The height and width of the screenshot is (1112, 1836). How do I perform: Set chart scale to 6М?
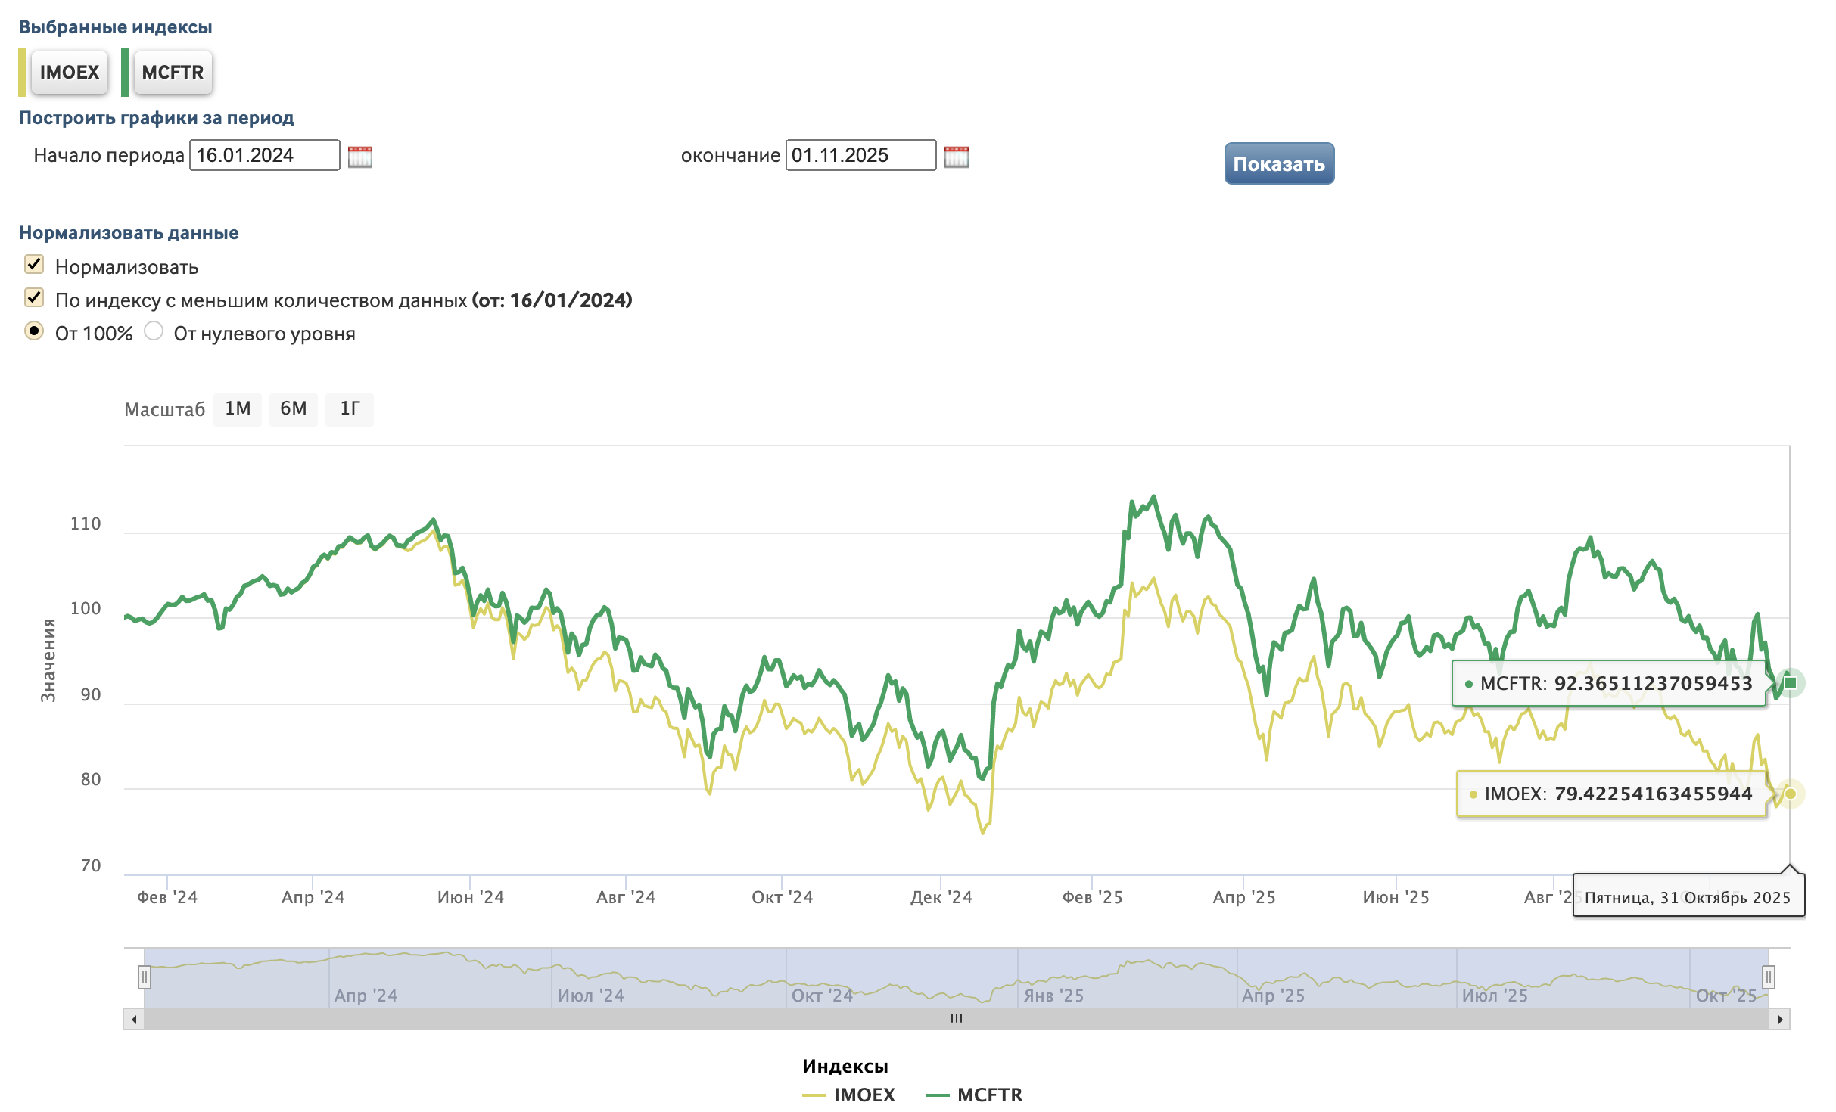click(x=293, y=409)
